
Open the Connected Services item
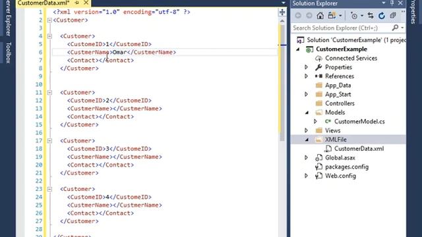click(351, 59)
